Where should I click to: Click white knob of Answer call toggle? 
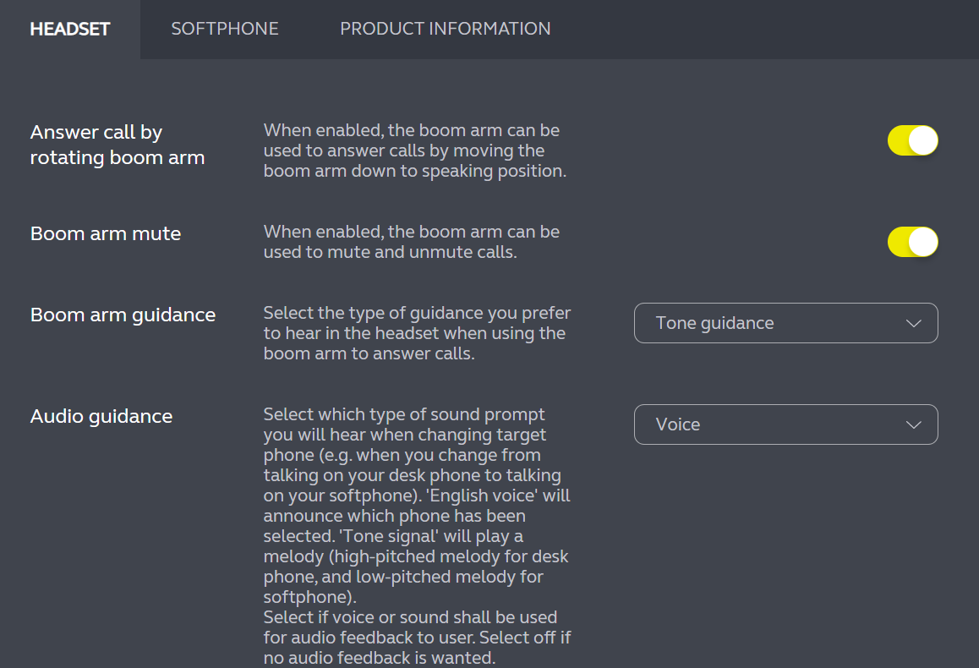pyautogui.click(x=923, y=140)
